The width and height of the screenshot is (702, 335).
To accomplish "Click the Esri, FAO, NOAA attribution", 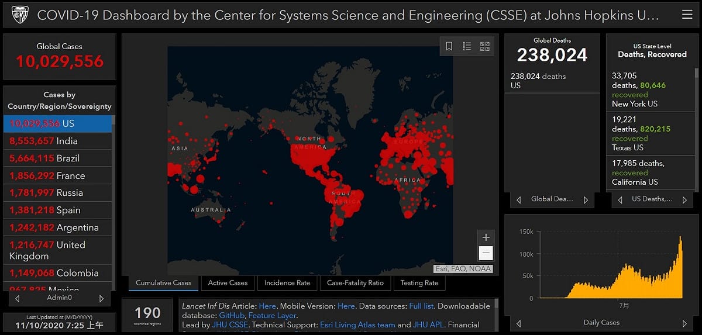I will 463,269.
